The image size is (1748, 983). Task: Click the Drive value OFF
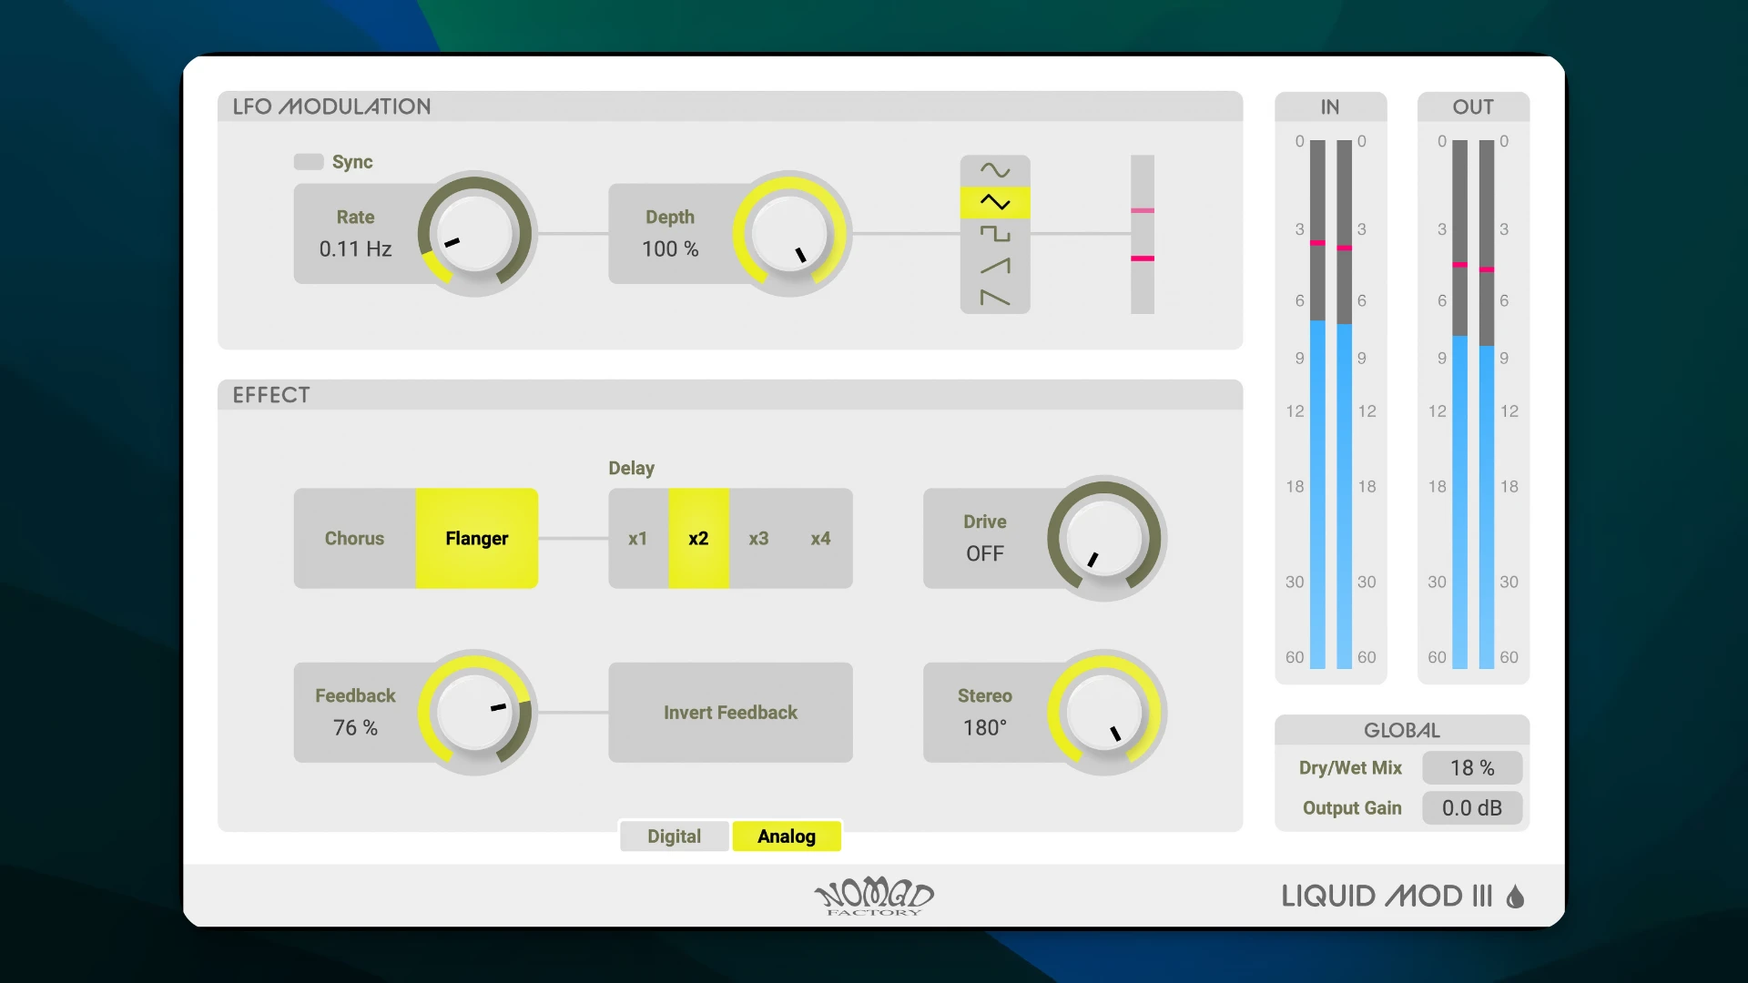(985, 553)
